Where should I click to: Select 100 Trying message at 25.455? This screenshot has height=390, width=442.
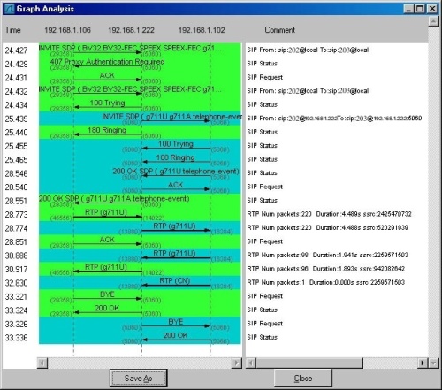[x=176, y=144]
